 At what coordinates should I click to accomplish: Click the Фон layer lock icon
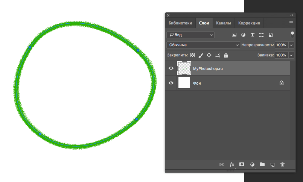tap(282, 83)
